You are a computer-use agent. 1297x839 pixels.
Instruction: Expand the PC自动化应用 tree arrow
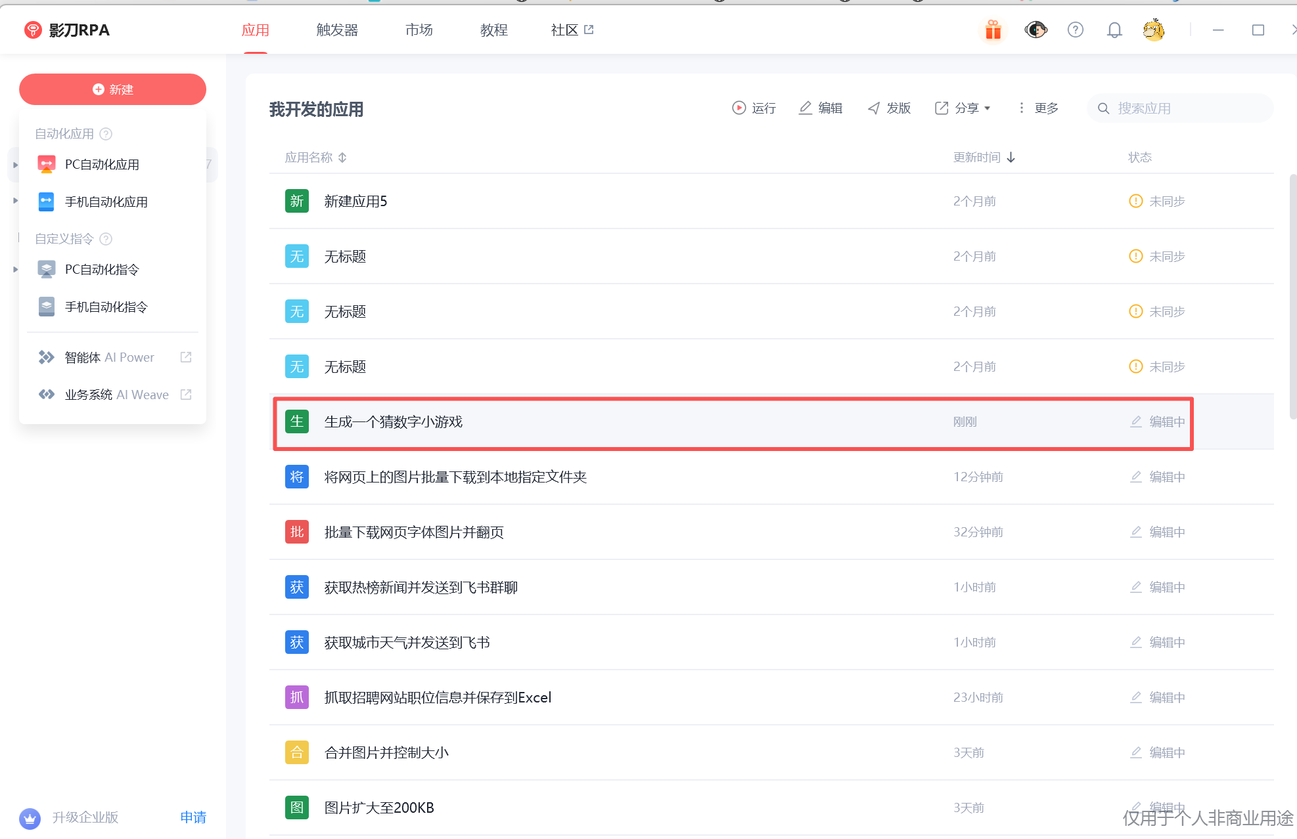pos(16,165)
